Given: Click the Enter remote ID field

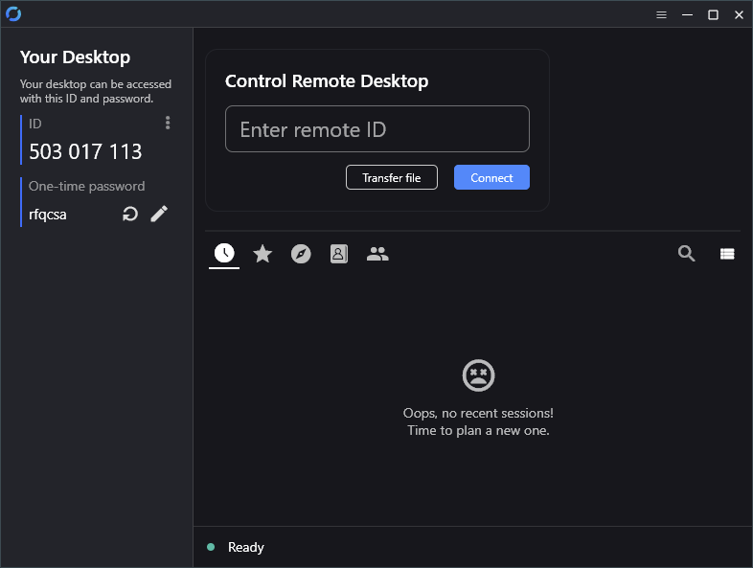Looking at the screenshot, I should tap(376, 129).
